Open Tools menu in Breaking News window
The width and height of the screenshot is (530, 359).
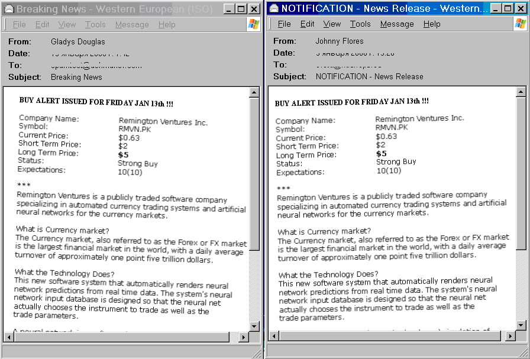[95, 25]
